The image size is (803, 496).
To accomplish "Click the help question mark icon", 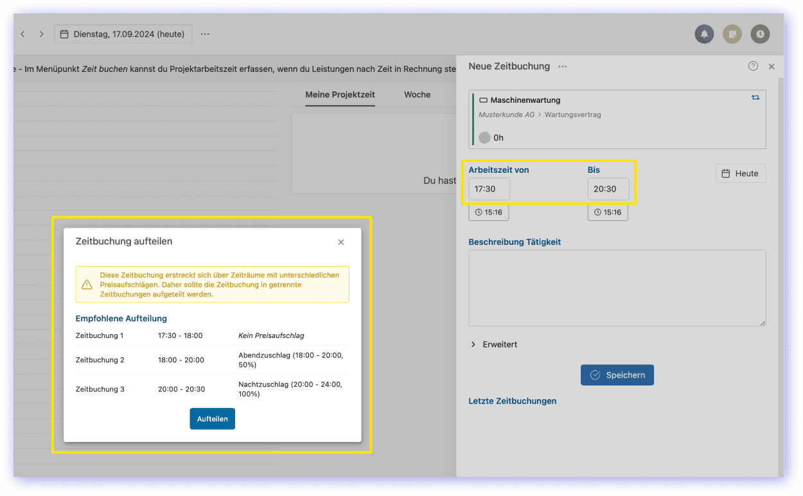I will pos(753,66).
